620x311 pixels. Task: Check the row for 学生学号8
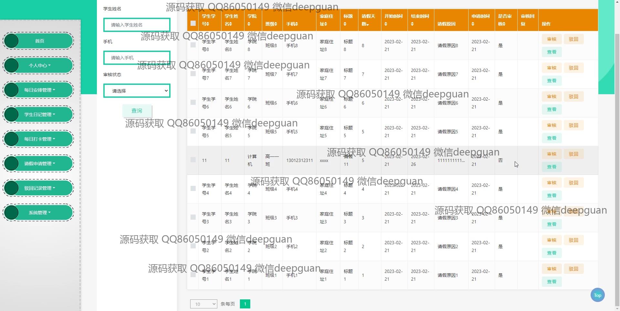[193, 45]
